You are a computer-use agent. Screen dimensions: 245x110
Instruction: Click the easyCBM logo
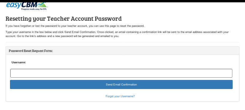tap(26, 6)
